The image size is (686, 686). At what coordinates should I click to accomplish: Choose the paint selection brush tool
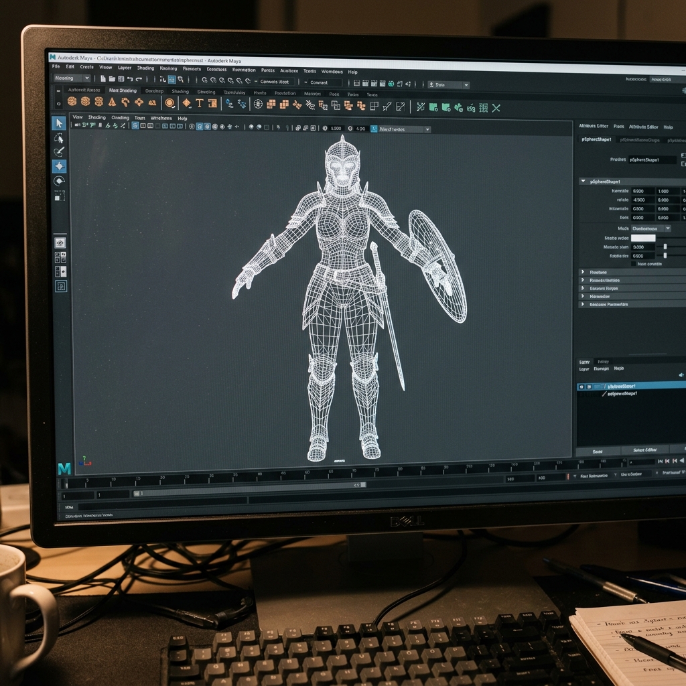point(59,152)
